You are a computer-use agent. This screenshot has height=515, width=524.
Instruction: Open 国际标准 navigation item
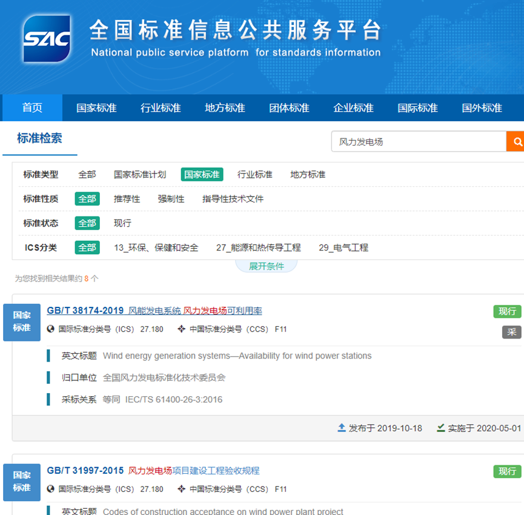417,108
